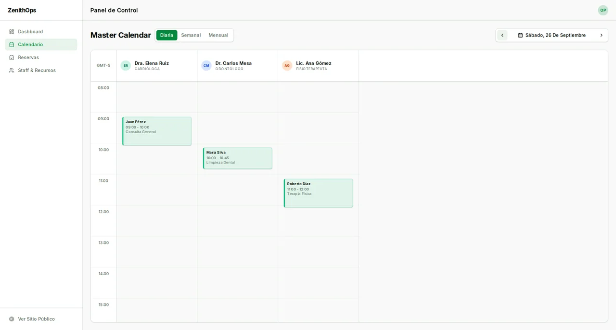This screenshot has height=330, width=616.
Task: Click the FISIOTERAPEUTA specialty label
Action: 311,69
